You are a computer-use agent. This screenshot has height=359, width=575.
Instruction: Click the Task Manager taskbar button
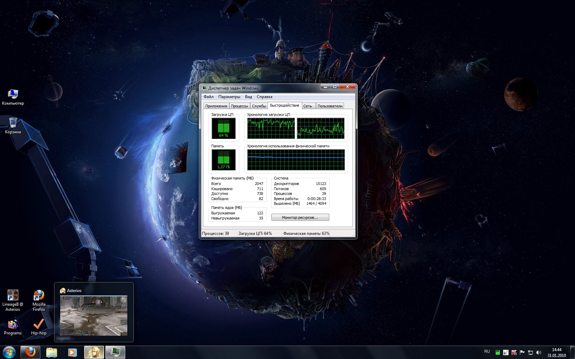tap(115, 352)
